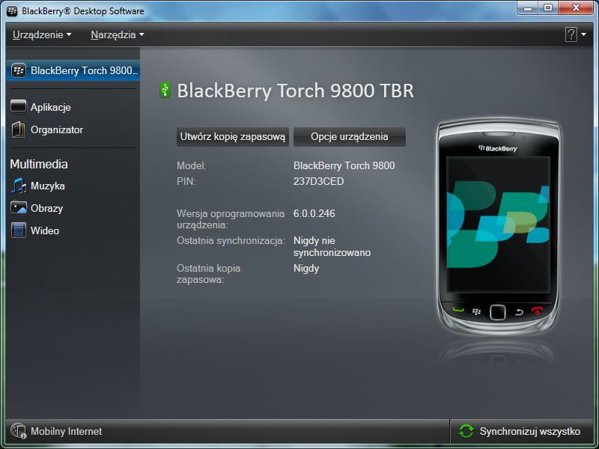
Task: Click the PIN value 237D3CED
Action: 319,181
